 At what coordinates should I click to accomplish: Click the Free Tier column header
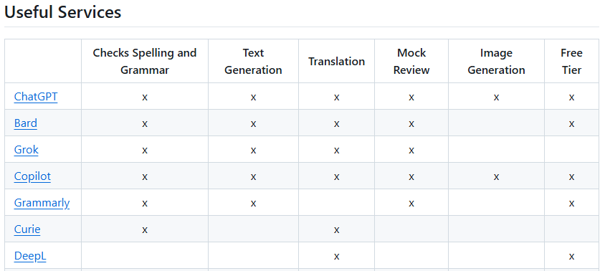tap(571, 62)
